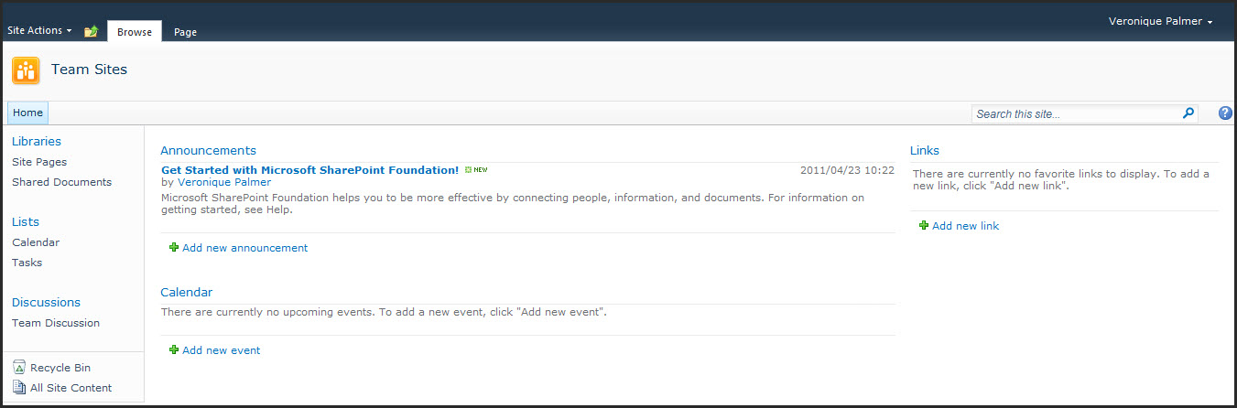Image resolution: width=1237 pixels, height=408 pixels.
Task: Click the search magnifier icon
Action: 1188,113
